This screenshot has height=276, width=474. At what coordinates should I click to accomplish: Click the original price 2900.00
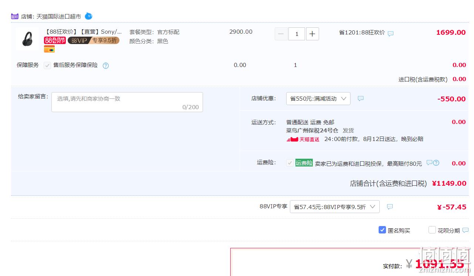click(x=241, y=32)
